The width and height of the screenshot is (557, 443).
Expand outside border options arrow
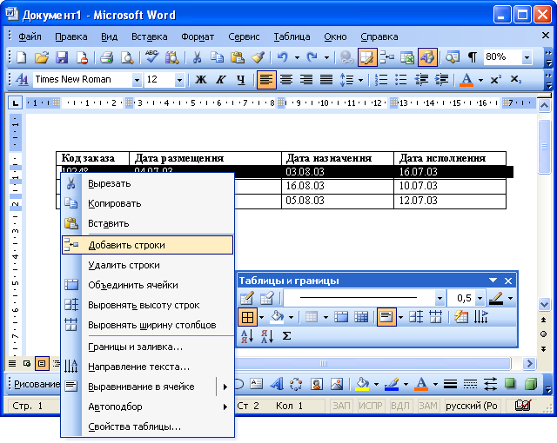tap(261, 317)
